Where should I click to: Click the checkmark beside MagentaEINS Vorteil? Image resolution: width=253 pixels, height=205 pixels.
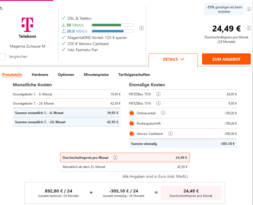(63, 37)
